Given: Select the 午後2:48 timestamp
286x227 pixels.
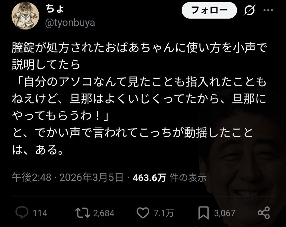Looking at the screenshot, I should coord(31,177).
